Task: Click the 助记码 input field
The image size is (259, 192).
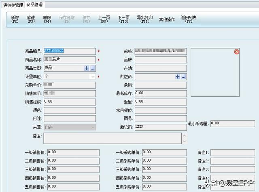Action: [x=160, y=127]
